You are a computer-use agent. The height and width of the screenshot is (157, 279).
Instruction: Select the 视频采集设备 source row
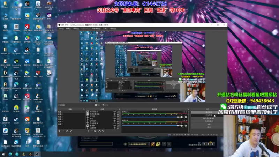(x=103, y=114)
